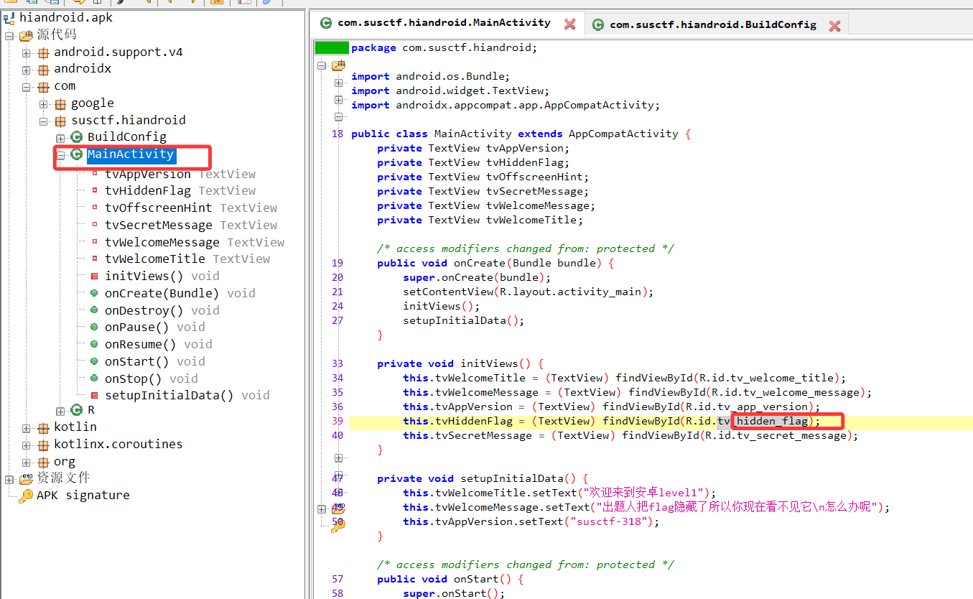
Task: Click the 资源文件 resources folder icon
Action: click(x=26, y=479)
